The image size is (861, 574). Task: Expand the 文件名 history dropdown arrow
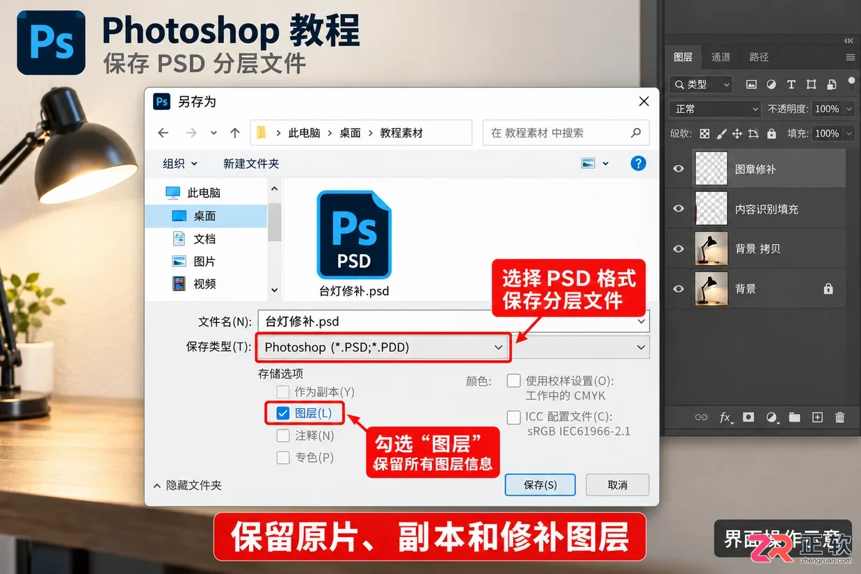pos(641,321)
